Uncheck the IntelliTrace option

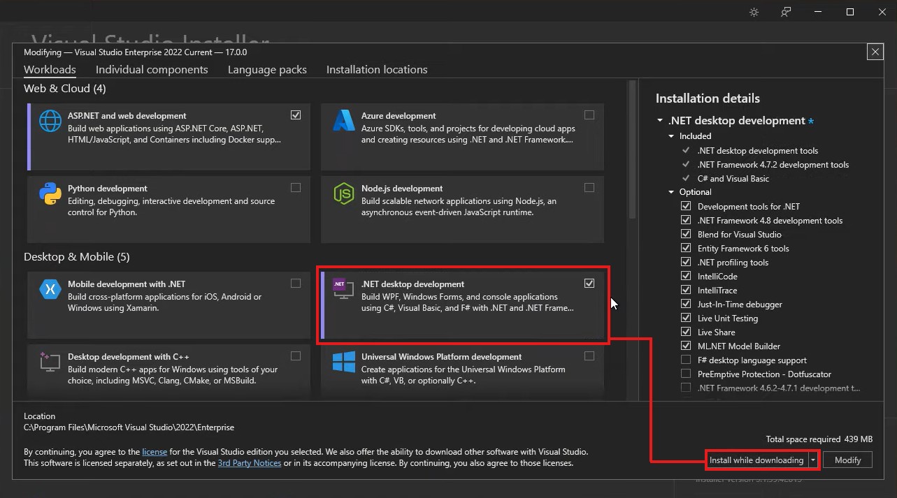[x=686, y=290]
